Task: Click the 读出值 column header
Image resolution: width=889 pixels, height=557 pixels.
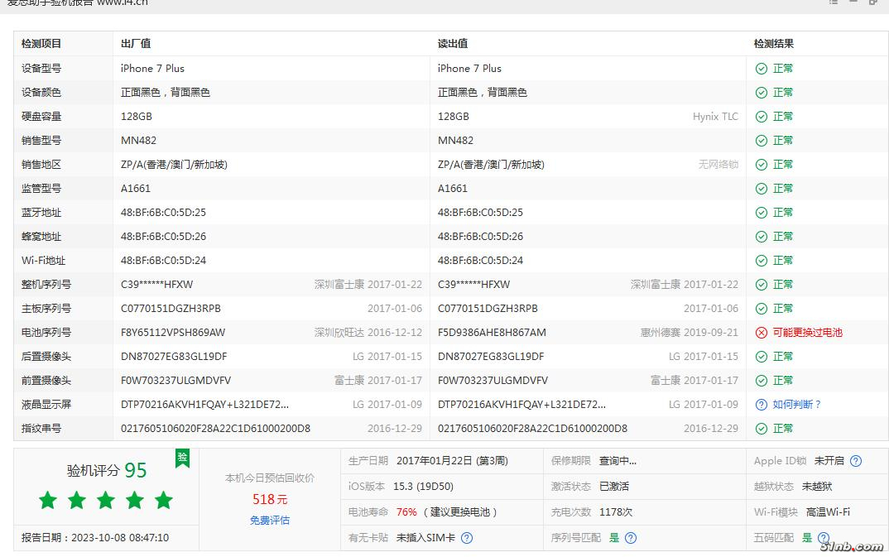Action: [x=453, y=44]
